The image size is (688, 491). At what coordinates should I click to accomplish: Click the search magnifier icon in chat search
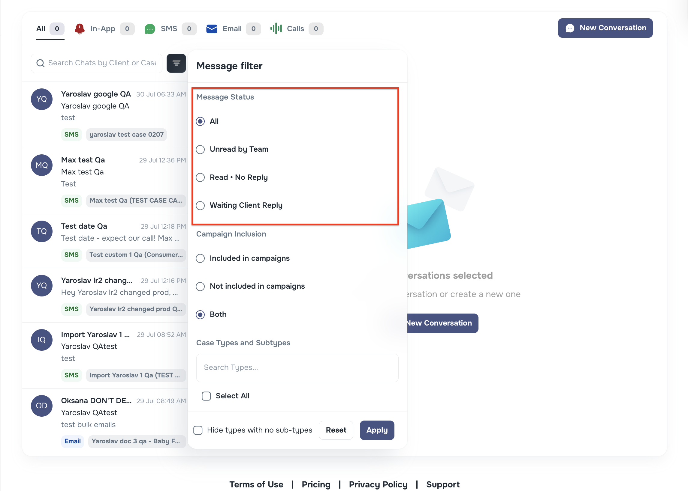41,63
